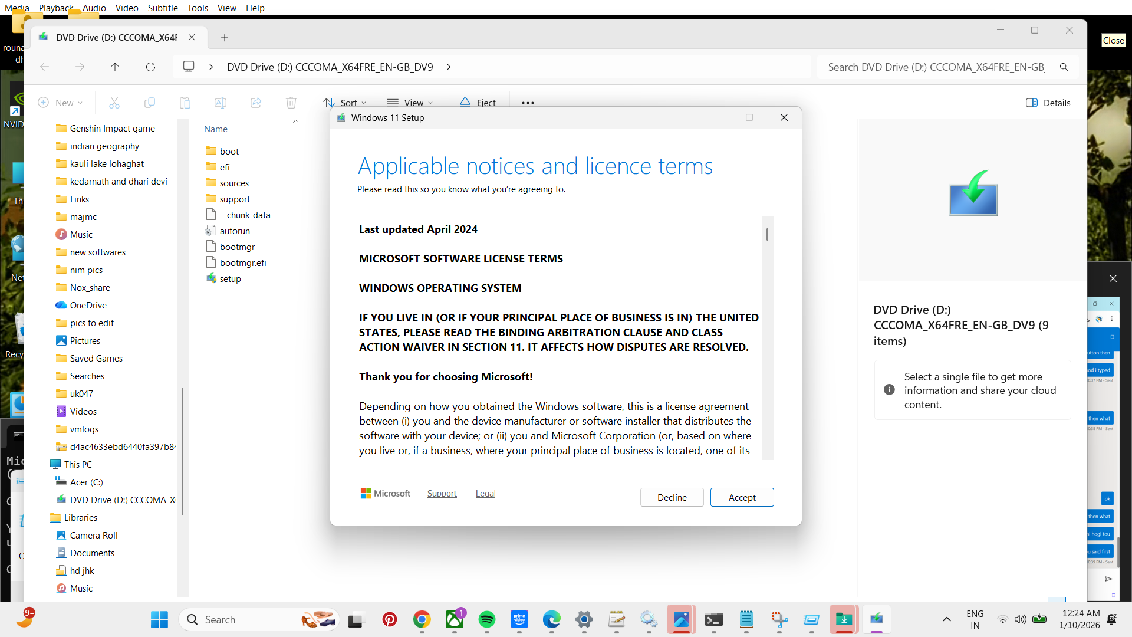Click the Copy icon in Explorer toolbar

tap(150, 103)
